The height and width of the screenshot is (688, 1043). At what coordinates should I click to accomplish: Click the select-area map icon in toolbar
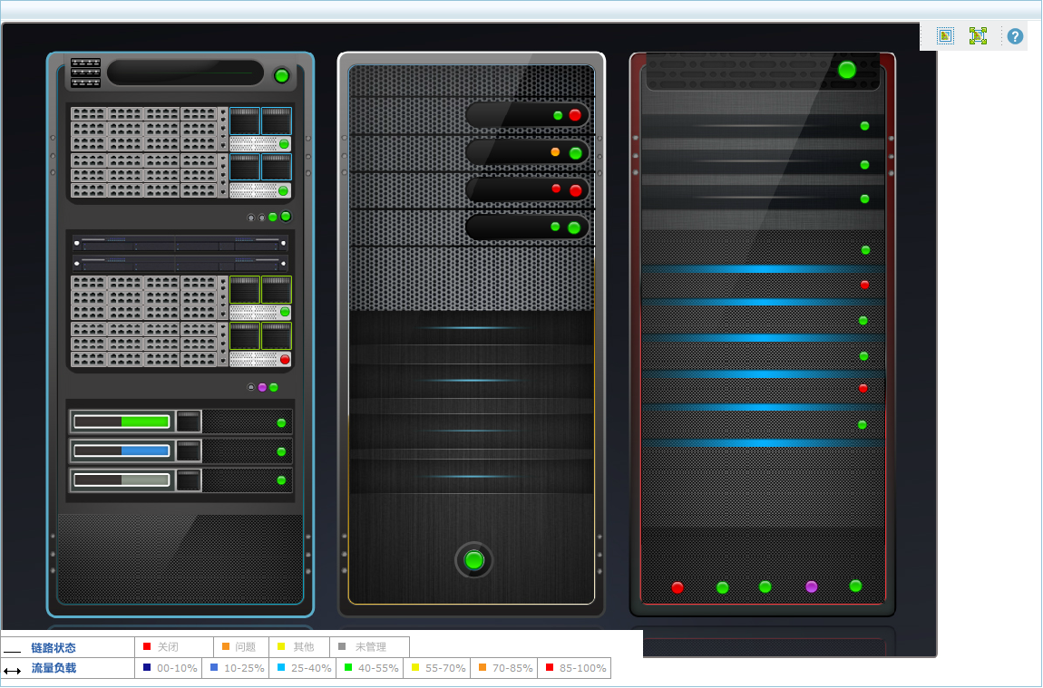coord(945,36)
